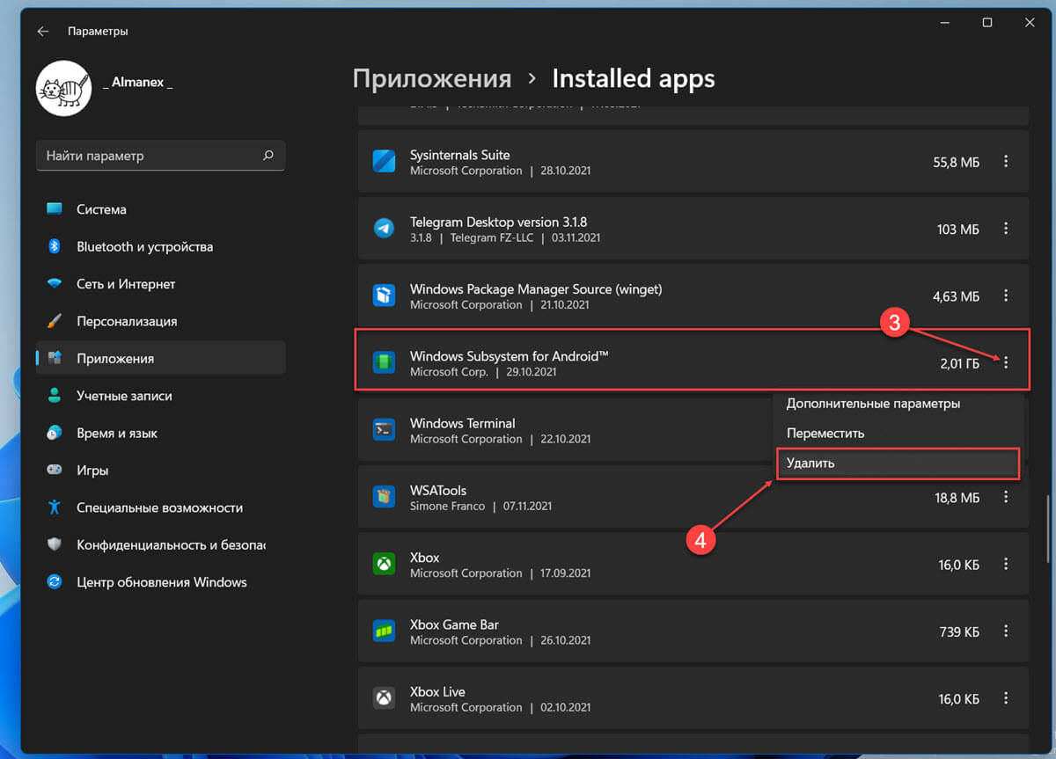The width and height of the screenshot is (1056, 759).
Task: Click the Система monitor icon
Action: [55, 209]
